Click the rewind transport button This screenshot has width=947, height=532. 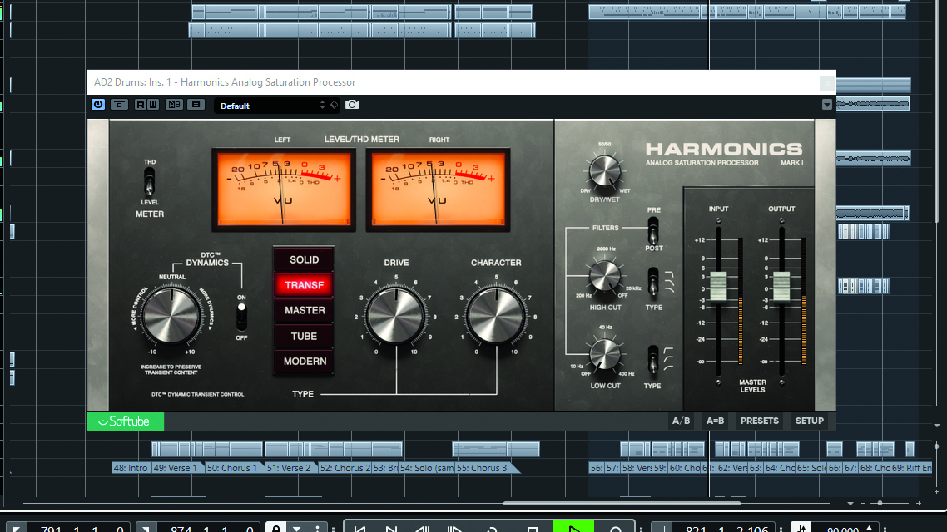[x=423, y=529]
